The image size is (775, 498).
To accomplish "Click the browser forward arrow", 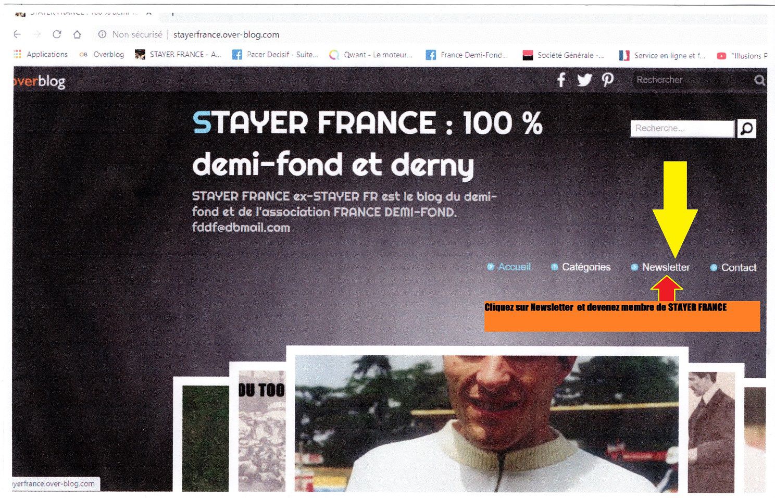I will [37, 34].
